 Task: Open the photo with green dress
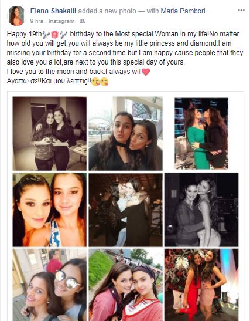point(201,133)
